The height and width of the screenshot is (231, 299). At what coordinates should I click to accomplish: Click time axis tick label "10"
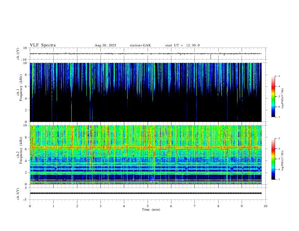265,206
